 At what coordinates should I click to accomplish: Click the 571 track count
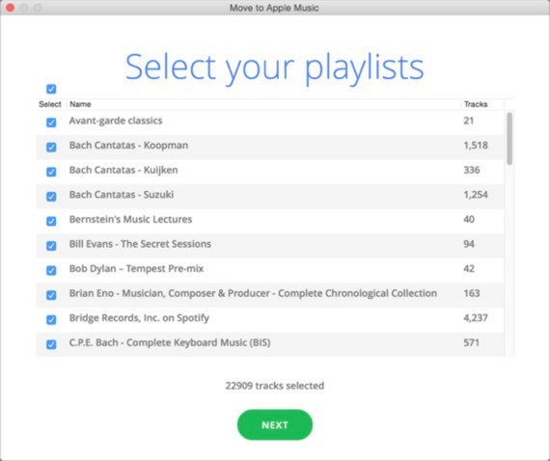coord(471,342)
